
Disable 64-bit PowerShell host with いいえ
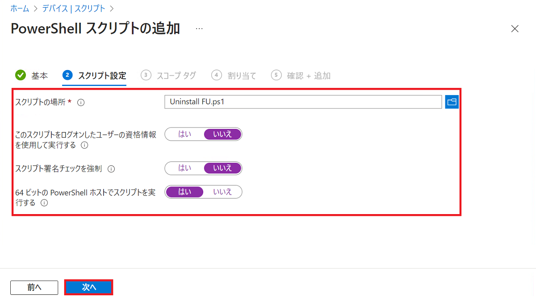(x=222, y=192)
